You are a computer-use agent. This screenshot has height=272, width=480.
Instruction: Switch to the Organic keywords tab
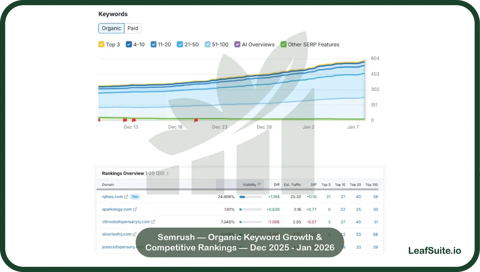coord(111,28)
